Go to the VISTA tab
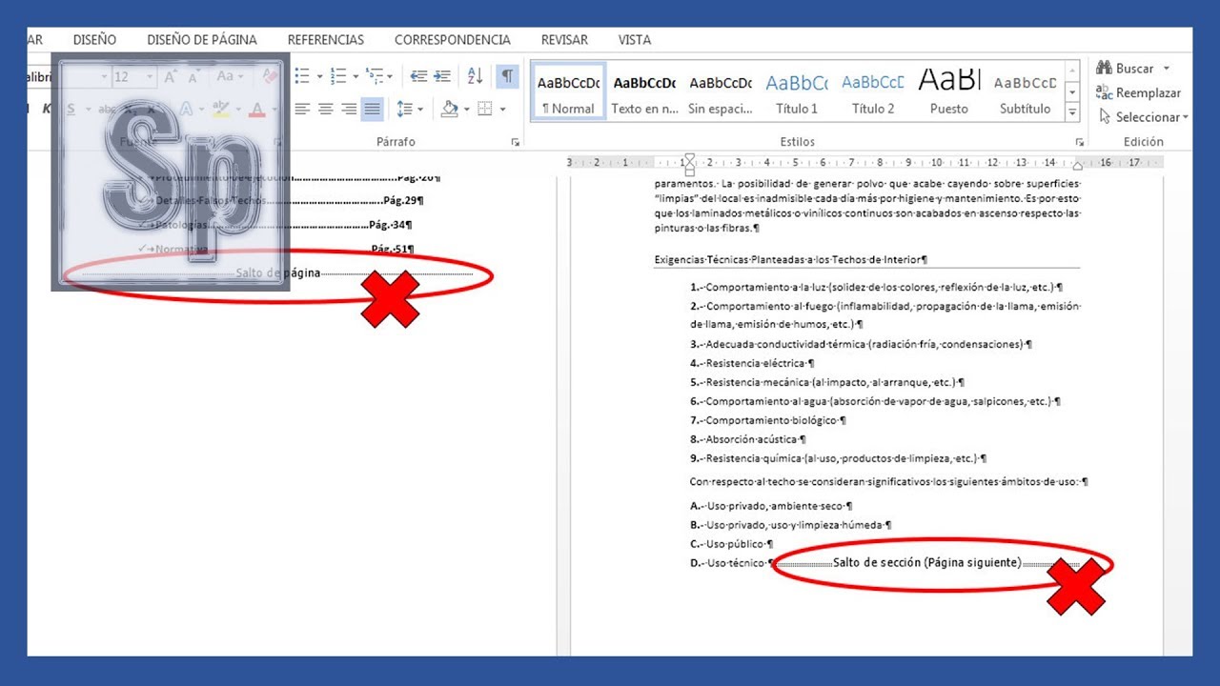Screen dimensions: 1220x686 [x=635, y=40]
